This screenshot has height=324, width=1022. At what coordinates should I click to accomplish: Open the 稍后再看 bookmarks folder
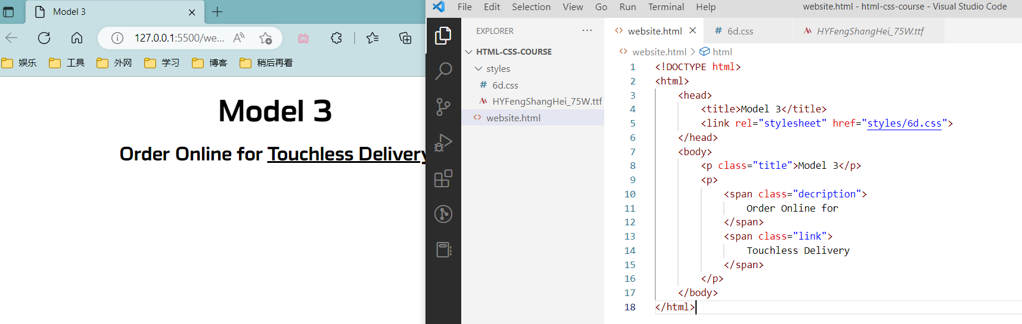point(266,62)
